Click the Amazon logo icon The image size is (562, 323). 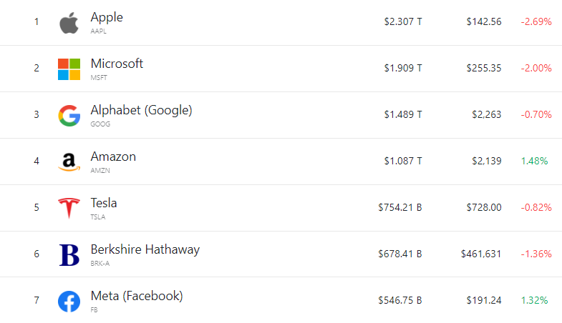[69, 163]
